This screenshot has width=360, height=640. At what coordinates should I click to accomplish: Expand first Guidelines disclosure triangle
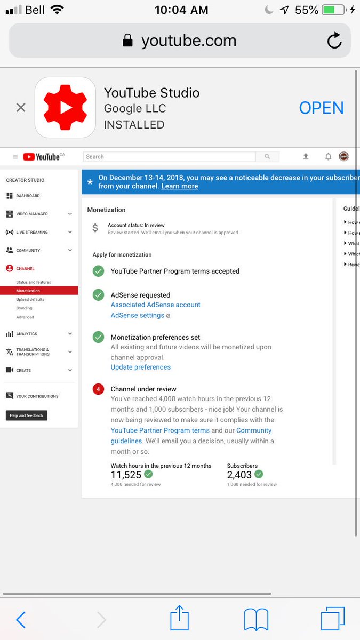tap(345, 222)
